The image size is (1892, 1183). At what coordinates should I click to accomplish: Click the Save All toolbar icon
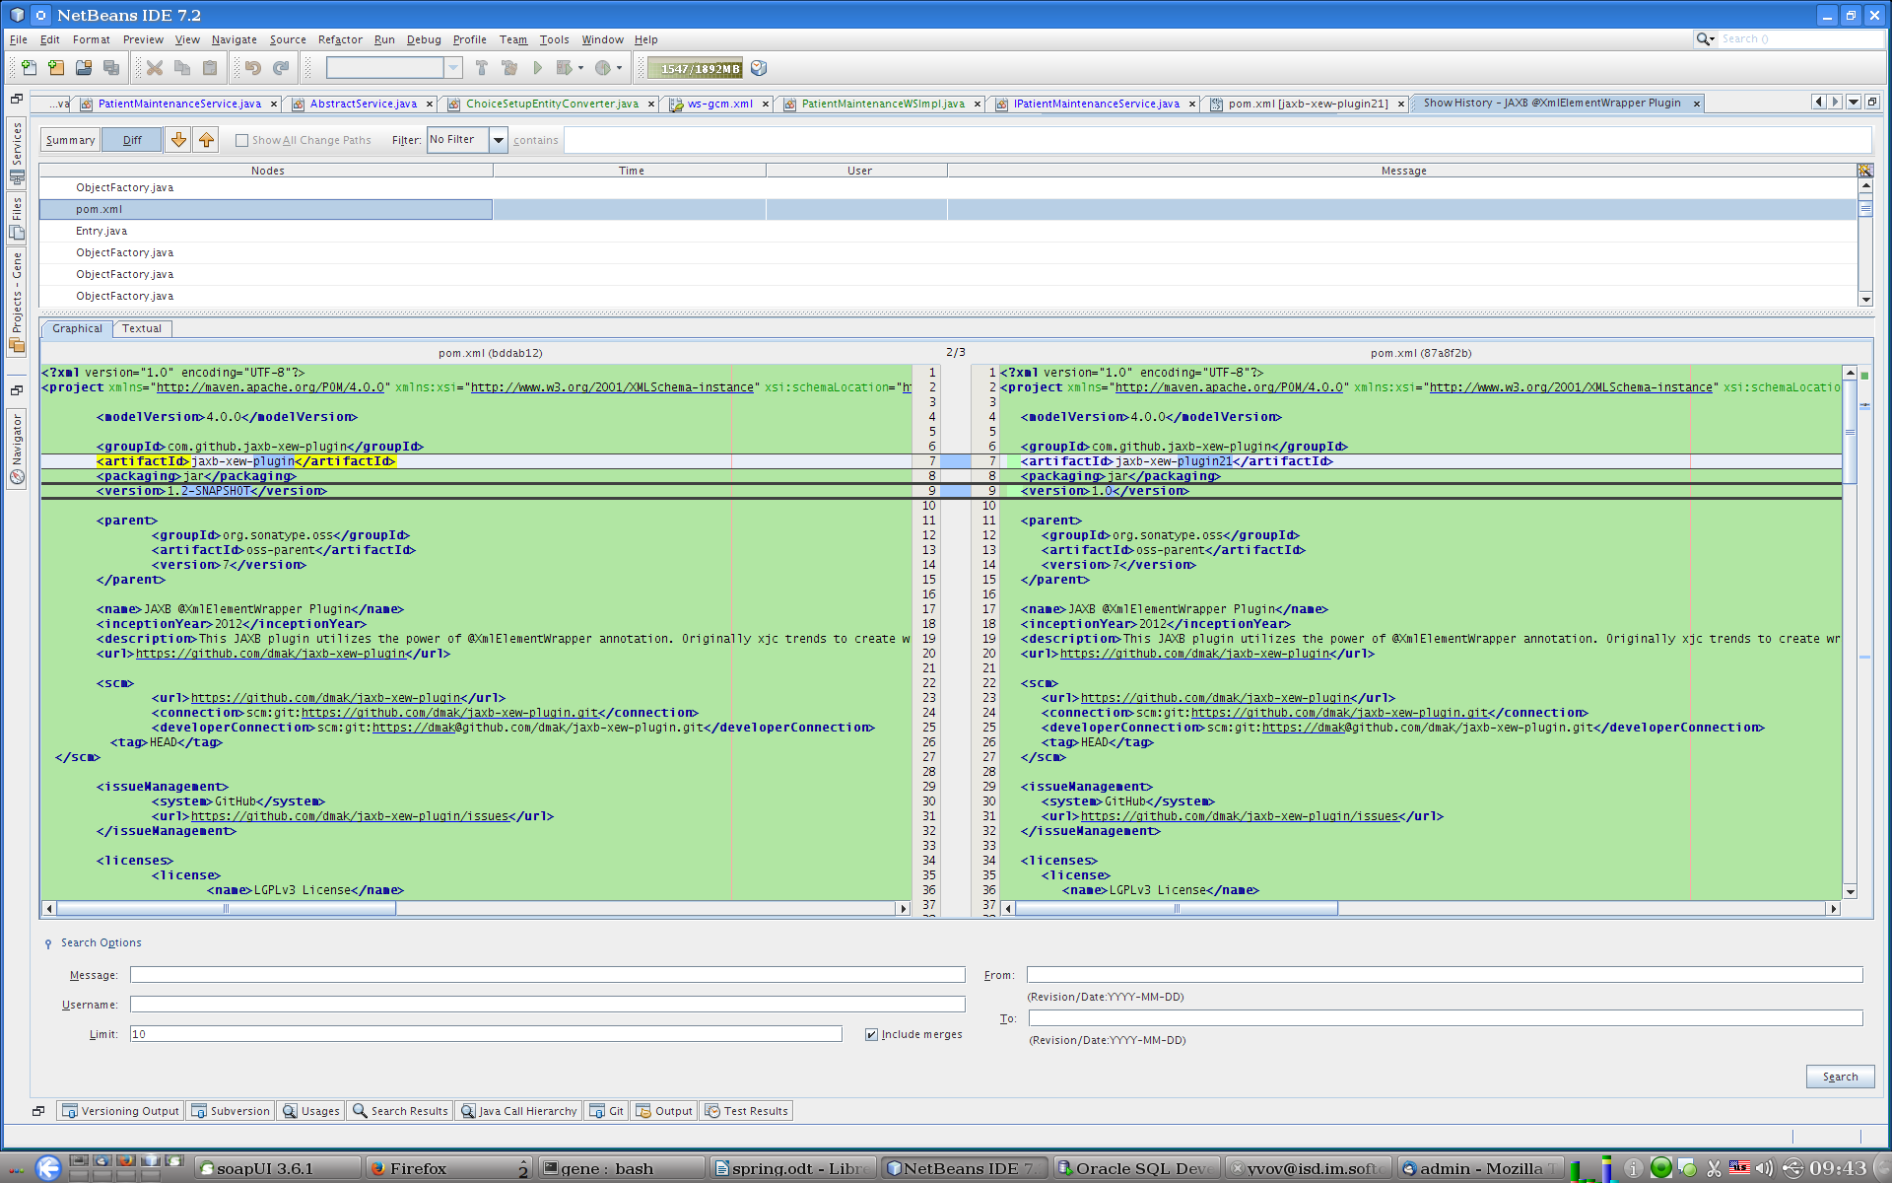tap(111, 68)
